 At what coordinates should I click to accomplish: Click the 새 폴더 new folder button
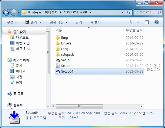(x=96, y=22)
